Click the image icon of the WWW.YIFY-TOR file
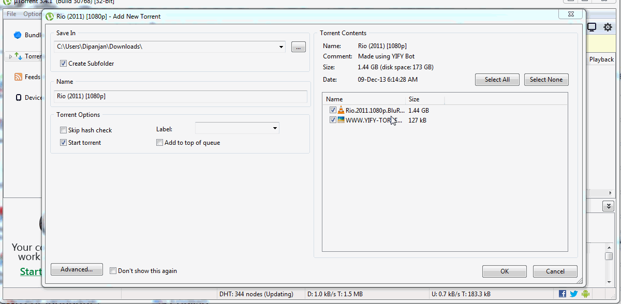 (x=341, y=120)
